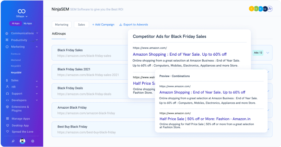Screen dimensions: 281x147
Task: Expand the Support section chevron
Action: pos(37,94)
